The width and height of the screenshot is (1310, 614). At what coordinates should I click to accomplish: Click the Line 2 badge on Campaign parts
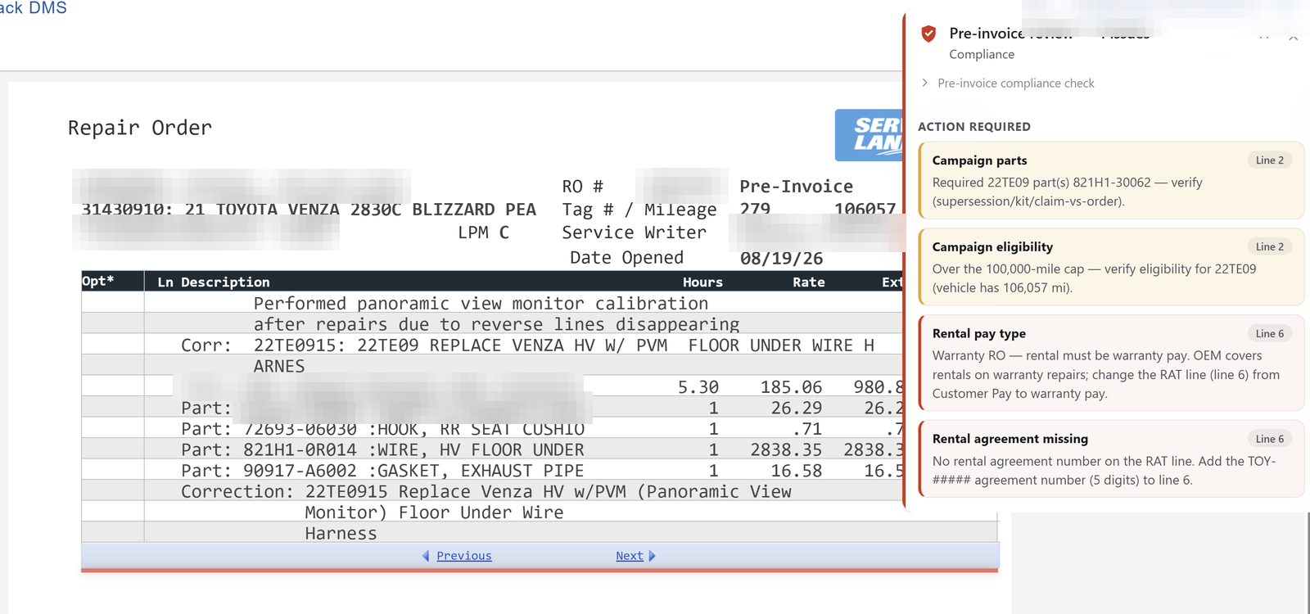1270,160
